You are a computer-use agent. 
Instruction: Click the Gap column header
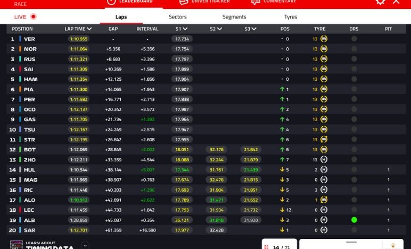[x=113, y=29]
